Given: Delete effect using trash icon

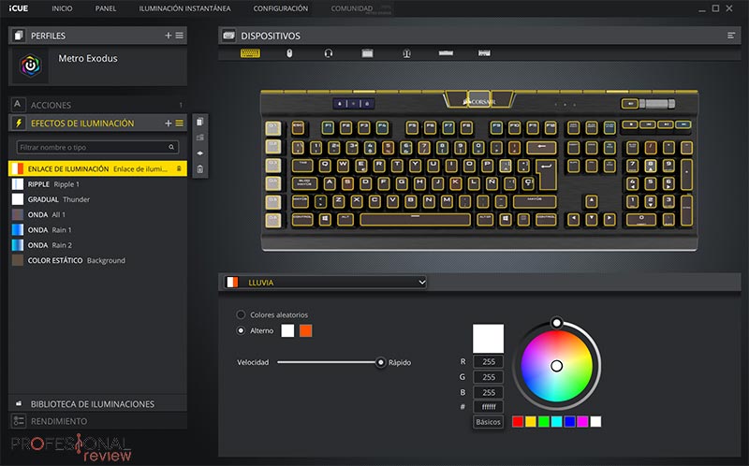Looking at the screenshot, I should click(200, 169).
